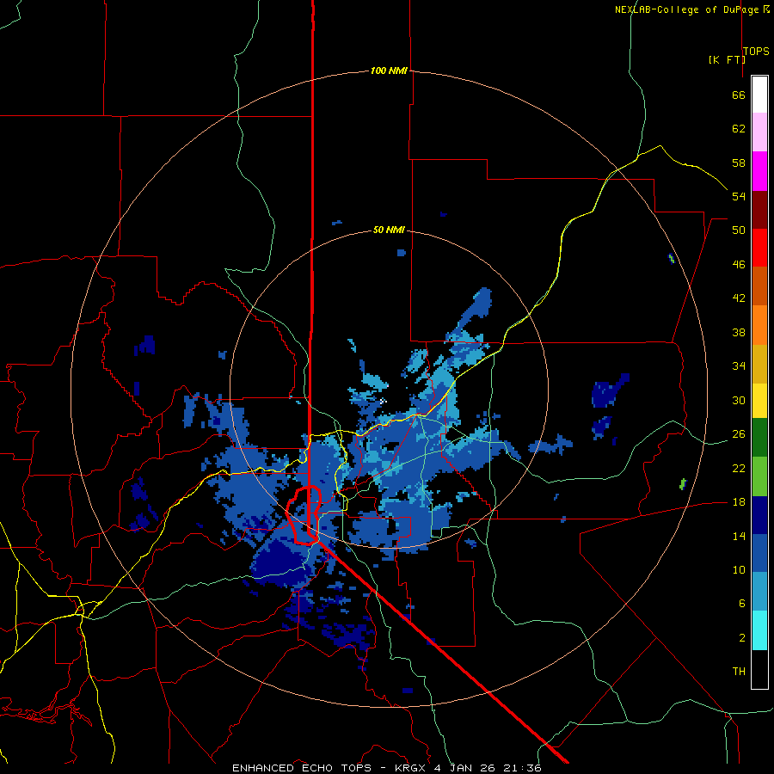Click the 34 legend value

pyautogui.click(x=739, y=366)
